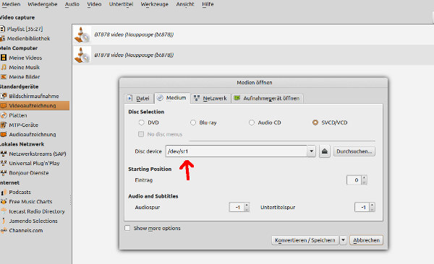Click the Durchsuchen... button

[x=354, y=151]
